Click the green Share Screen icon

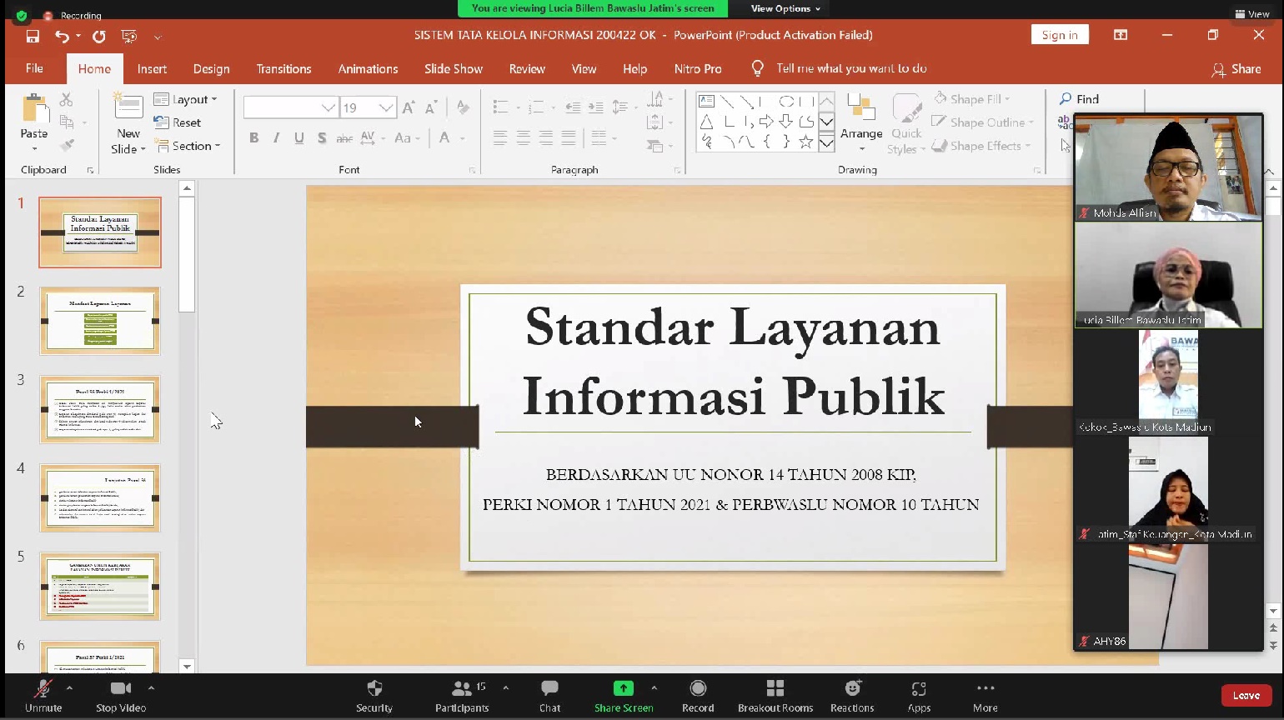tap(623, 688)
